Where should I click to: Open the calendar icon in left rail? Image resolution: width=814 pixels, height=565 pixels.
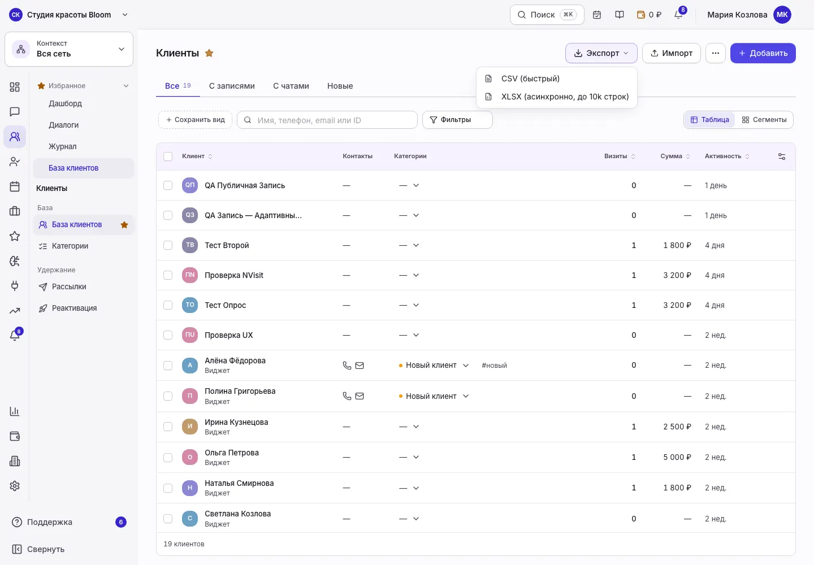click(15, 186)
